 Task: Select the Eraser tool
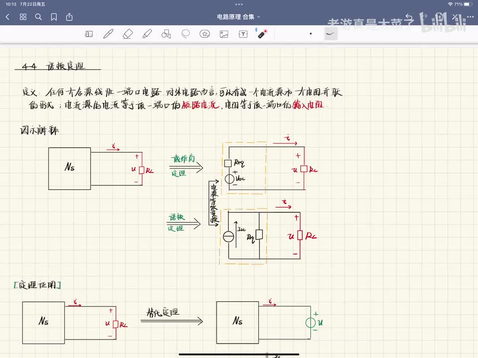[128, 34]
